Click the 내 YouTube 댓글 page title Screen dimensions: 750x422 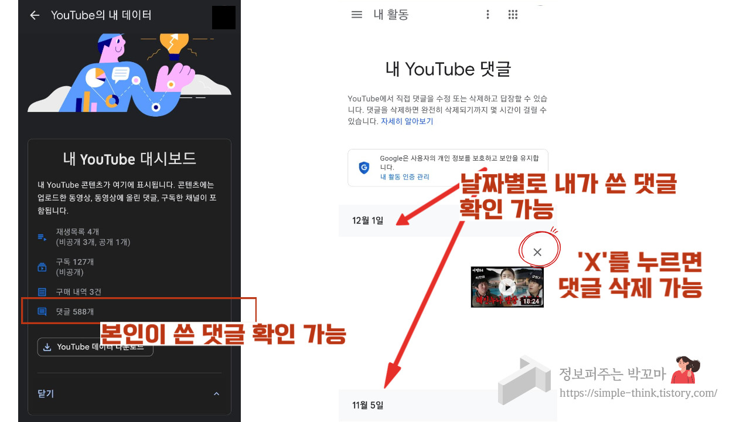448,69
